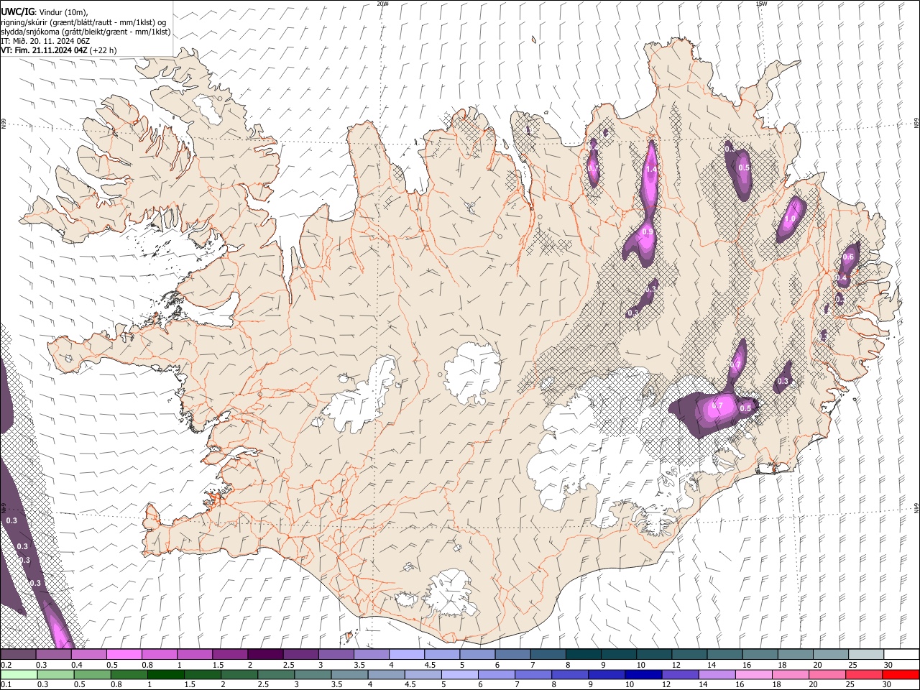Click the lavender 4 swatch in top color bar

click(x=407, y=655)
